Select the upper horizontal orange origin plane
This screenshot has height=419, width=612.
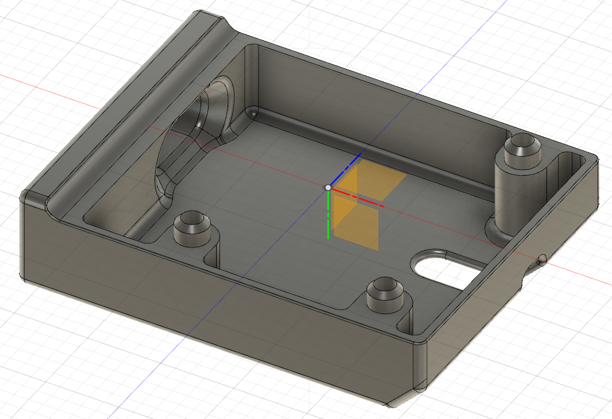click(372, 180)
